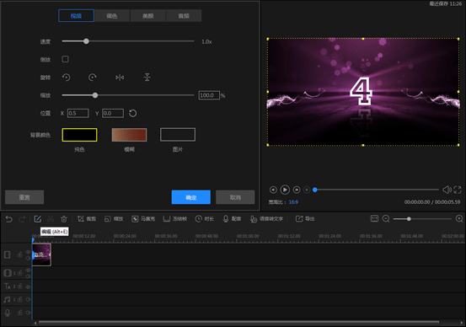This screenshot has width=466, height=327.
Task: Open the Edit tool (Alt+E)
Action: (x=38, y=219)
